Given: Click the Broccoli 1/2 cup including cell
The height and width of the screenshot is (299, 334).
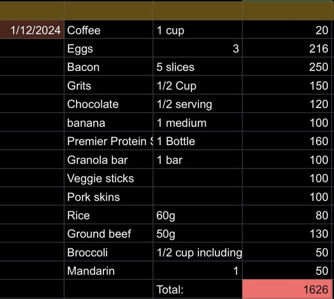Looking at the screenshot, I should (x=197, y=252).
